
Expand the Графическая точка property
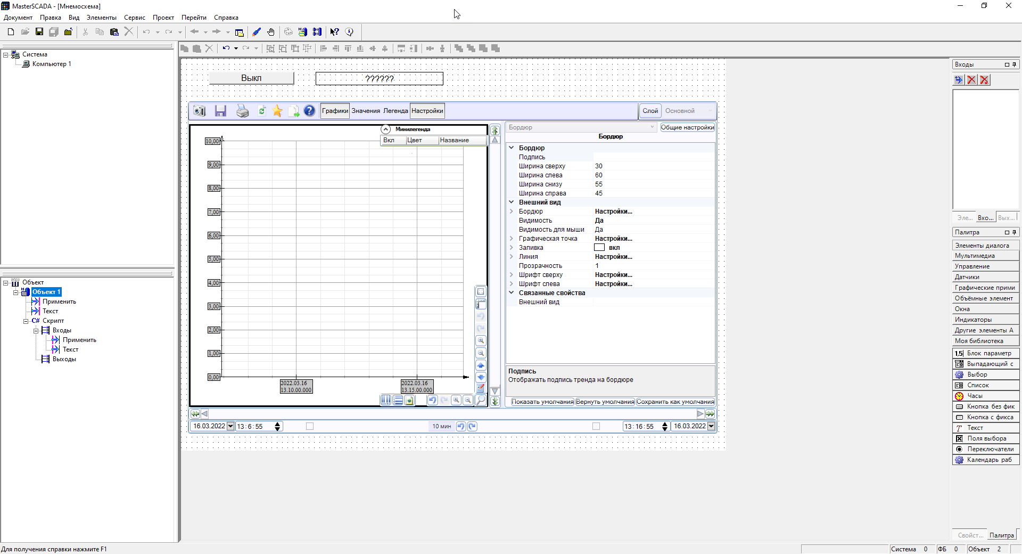[x=512, y=239]
